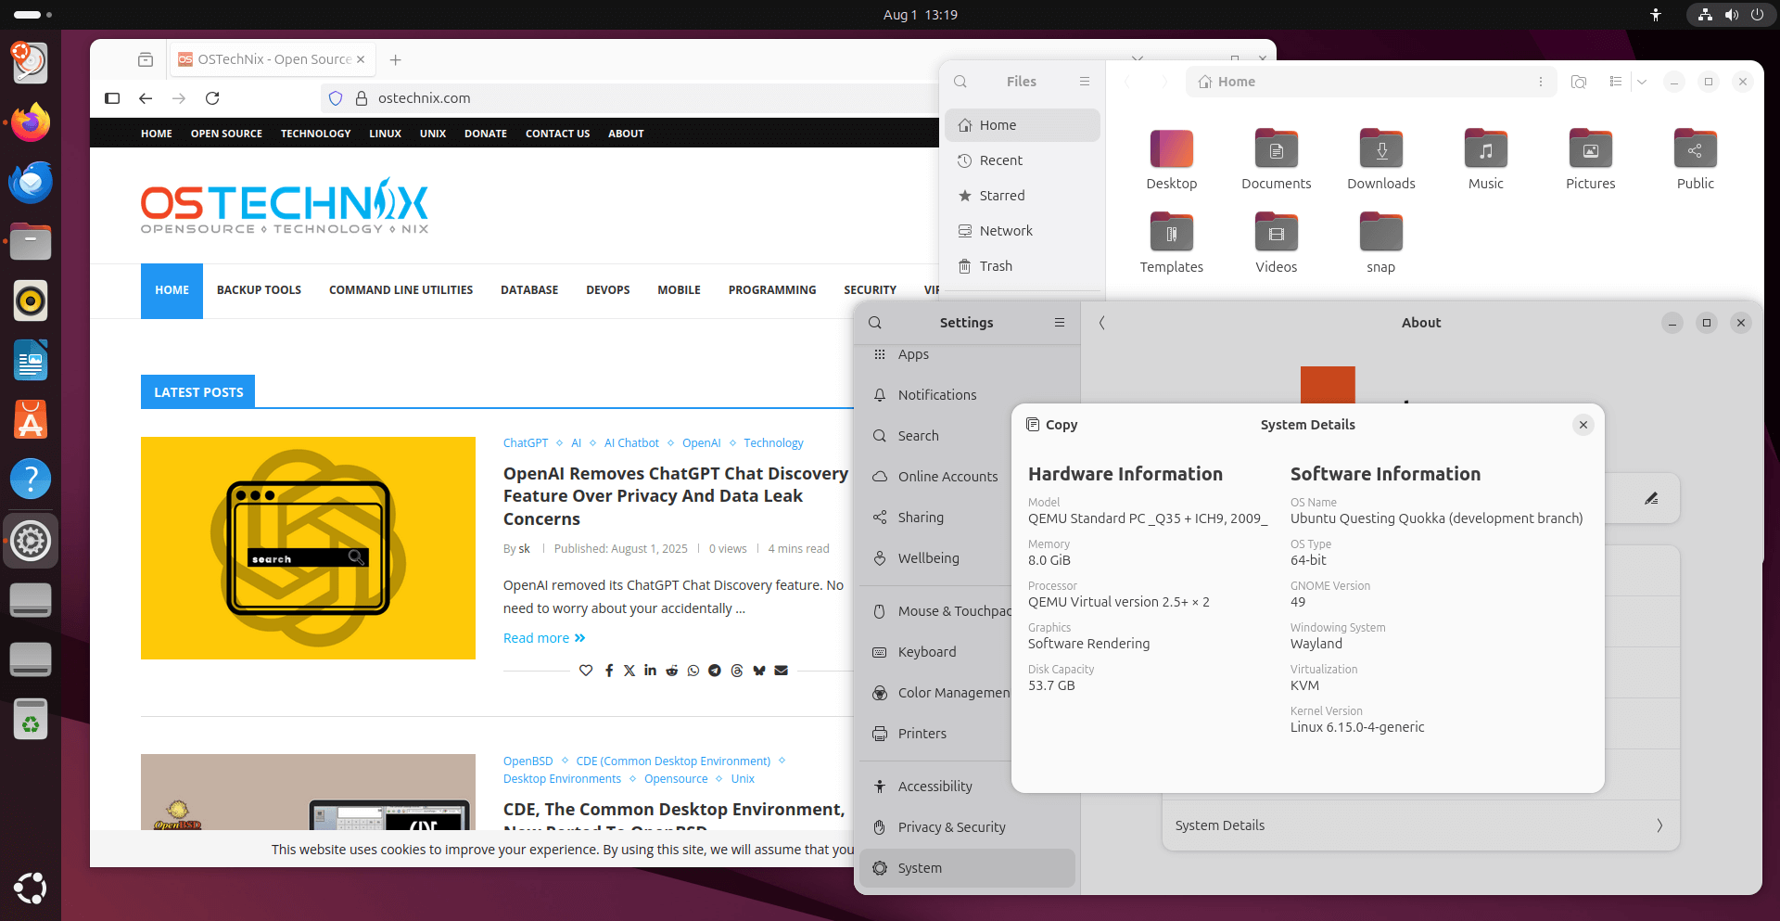Launch Rhythmbox from the dock
The height and width of the screenshot is (921, 1780).
tap(31, 301)
